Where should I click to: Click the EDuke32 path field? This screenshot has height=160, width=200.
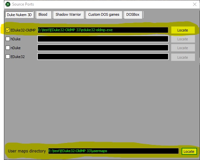[x=103, y=57]
